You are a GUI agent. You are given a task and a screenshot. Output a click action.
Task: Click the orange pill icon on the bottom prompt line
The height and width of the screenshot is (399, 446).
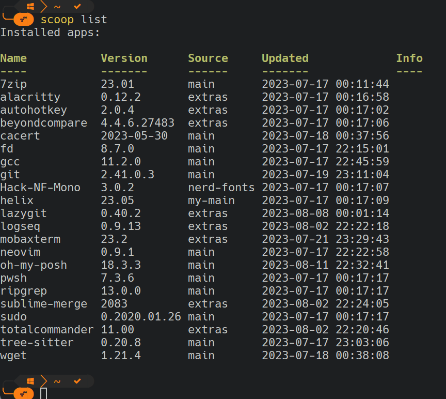point(23,394)
